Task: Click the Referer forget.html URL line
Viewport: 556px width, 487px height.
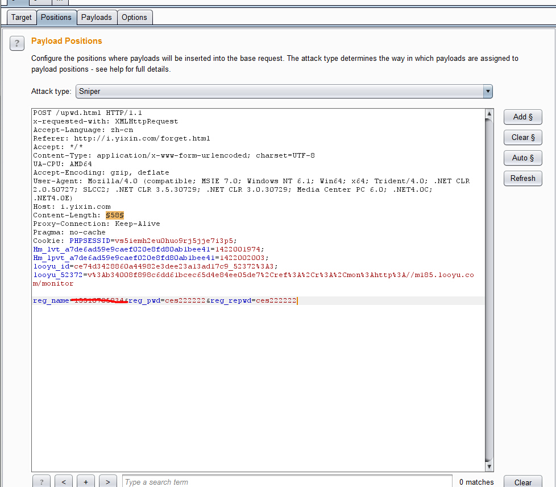Action: click(x=122, y=138)
